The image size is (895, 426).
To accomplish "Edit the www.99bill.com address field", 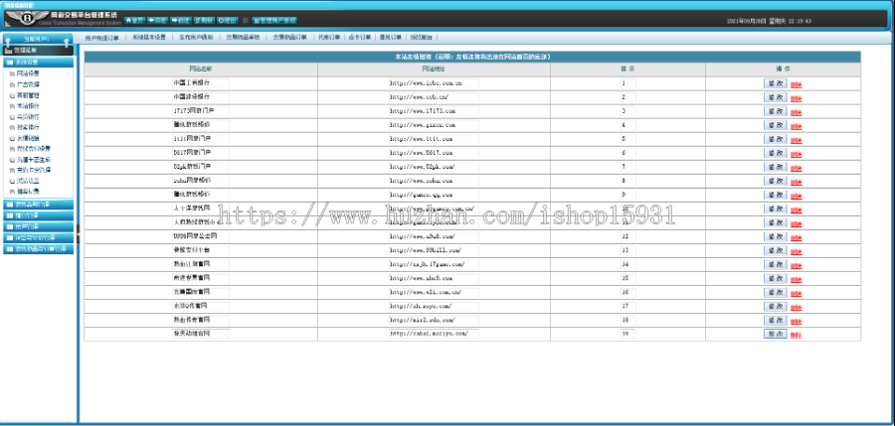I will tap(434, 250).
